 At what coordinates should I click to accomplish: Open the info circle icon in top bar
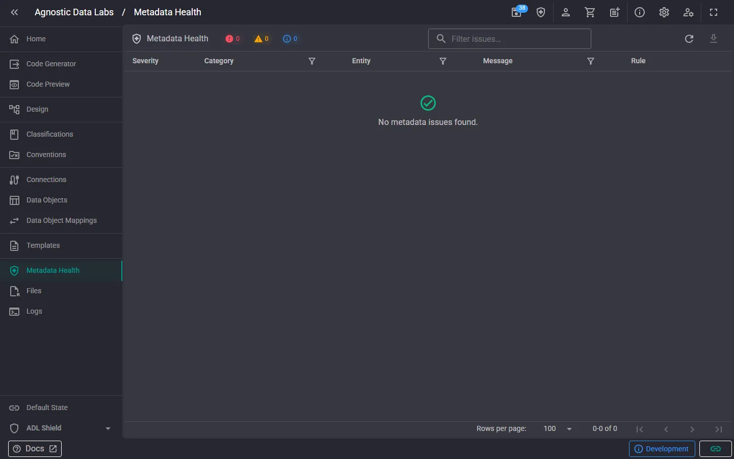pos(640,12)
